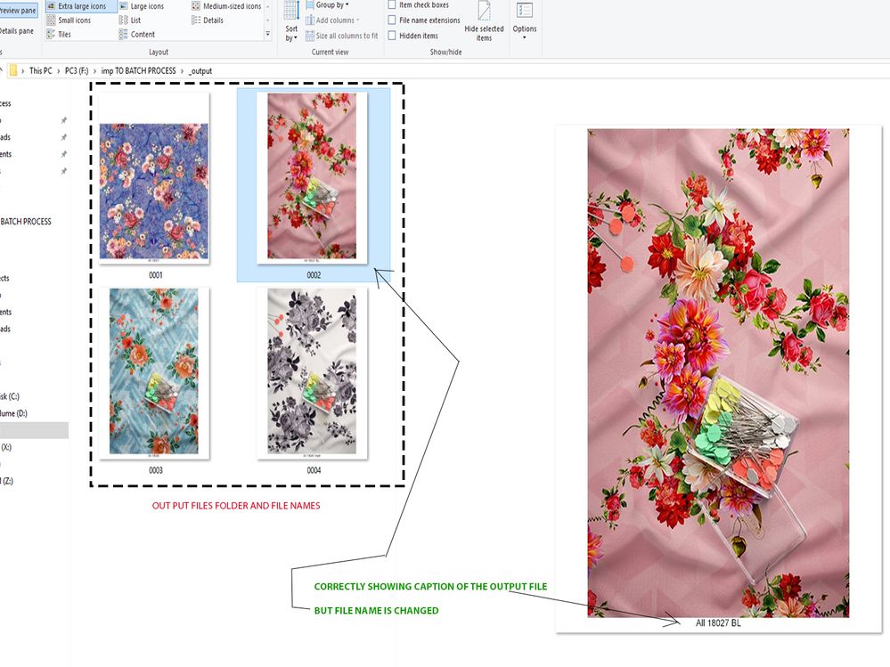The width and height of the screenshot is (890, 667).
Task: Select the 0004 grey floral thumbnail
Action: coord(312,373)
